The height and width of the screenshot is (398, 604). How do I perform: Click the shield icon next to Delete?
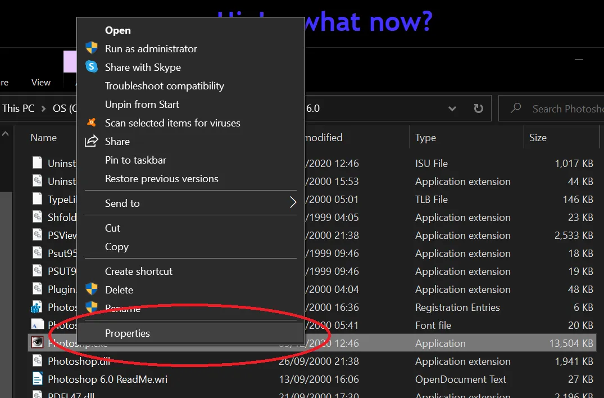tap(92, 290)
